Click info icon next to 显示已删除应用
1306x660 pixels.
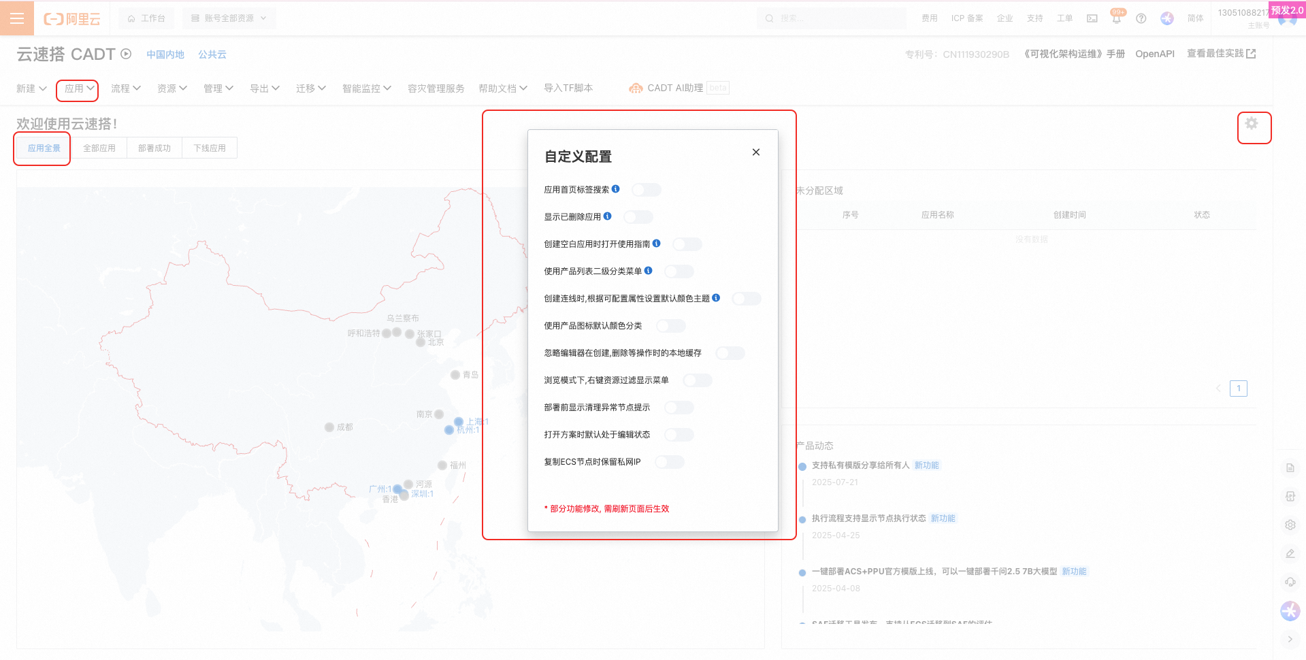(x=608, y=216)
